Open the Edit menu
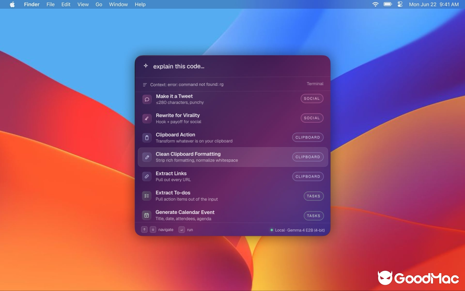The width and height of the screenshot is (465, 291). (66, 4)
